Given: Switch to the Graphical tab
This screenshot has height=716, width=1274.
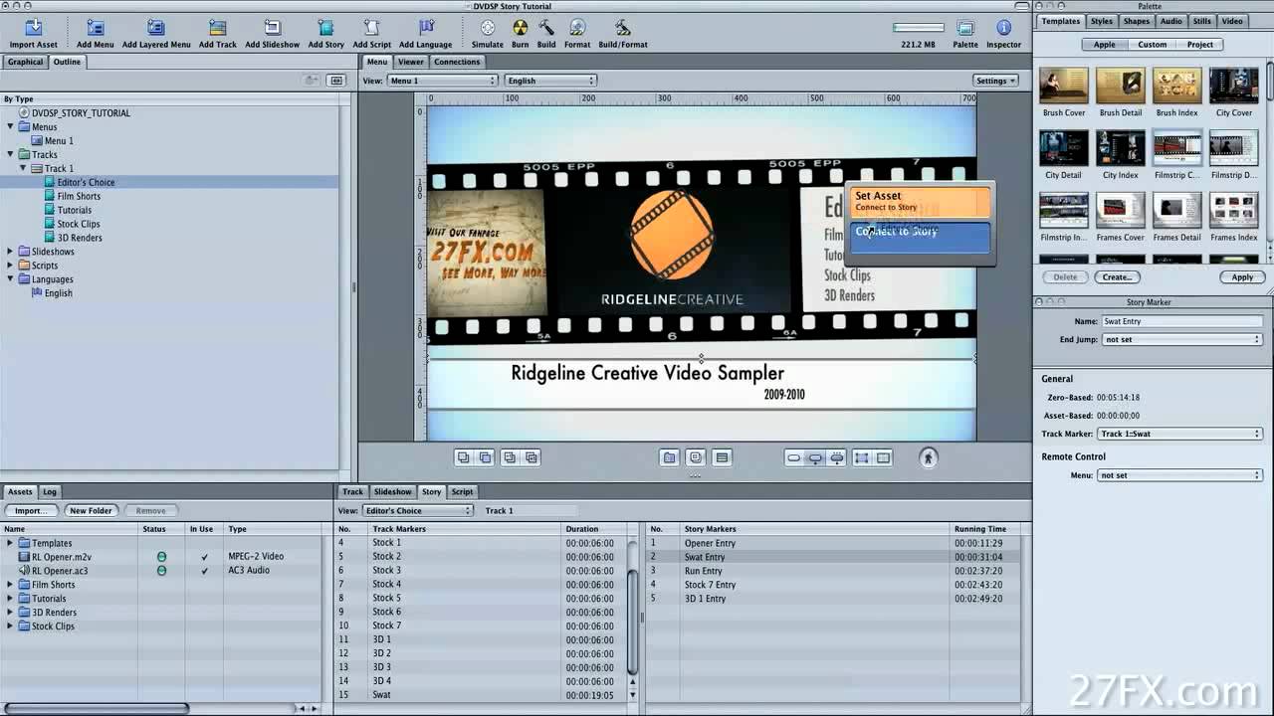Looking at the screenshot, I should point(25,62).
